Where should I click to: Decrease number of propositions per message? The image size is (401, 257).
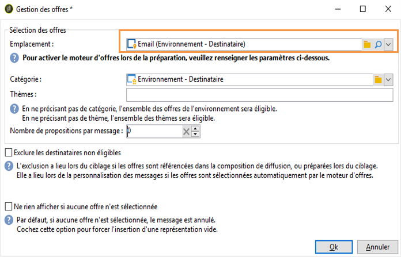pos(195,134)
